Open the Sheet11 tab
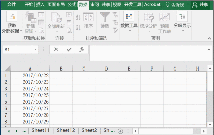 tap(41, 130)
